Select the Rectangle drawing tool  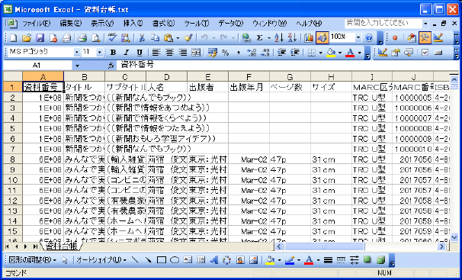click(162, 259)
